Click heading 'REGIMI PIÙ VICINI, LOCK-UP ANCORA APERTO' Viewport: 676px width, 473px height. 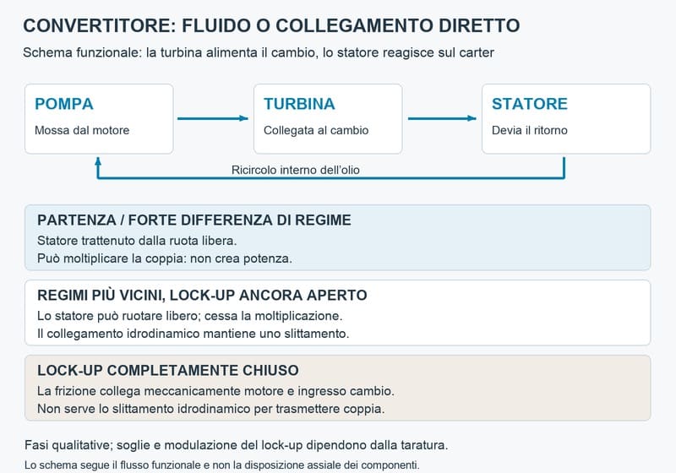tap(202, 295)
